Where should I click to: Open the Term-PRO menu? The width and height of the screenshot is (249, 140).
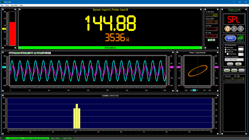tap(14, 5)
